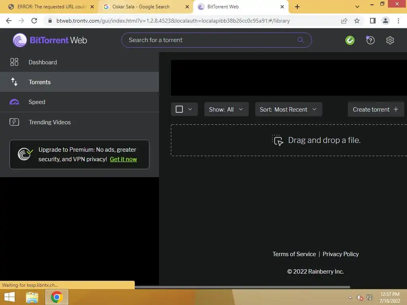Click the Drag and drop a file area
Image resolution: width=407 pixels, height=305 pixels.
pyautogui.click(x=289, y=140)
